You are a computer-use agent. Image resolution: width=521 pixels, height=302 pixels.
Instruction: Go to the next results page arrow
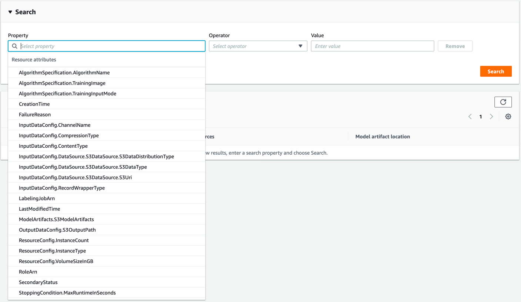pos(491,117)
